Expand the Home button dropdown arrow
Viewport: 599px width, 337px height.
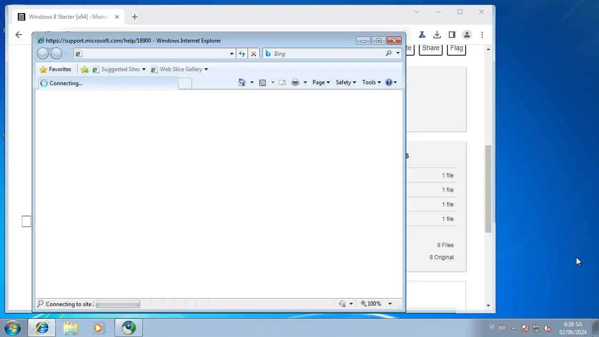pos(252,82)
